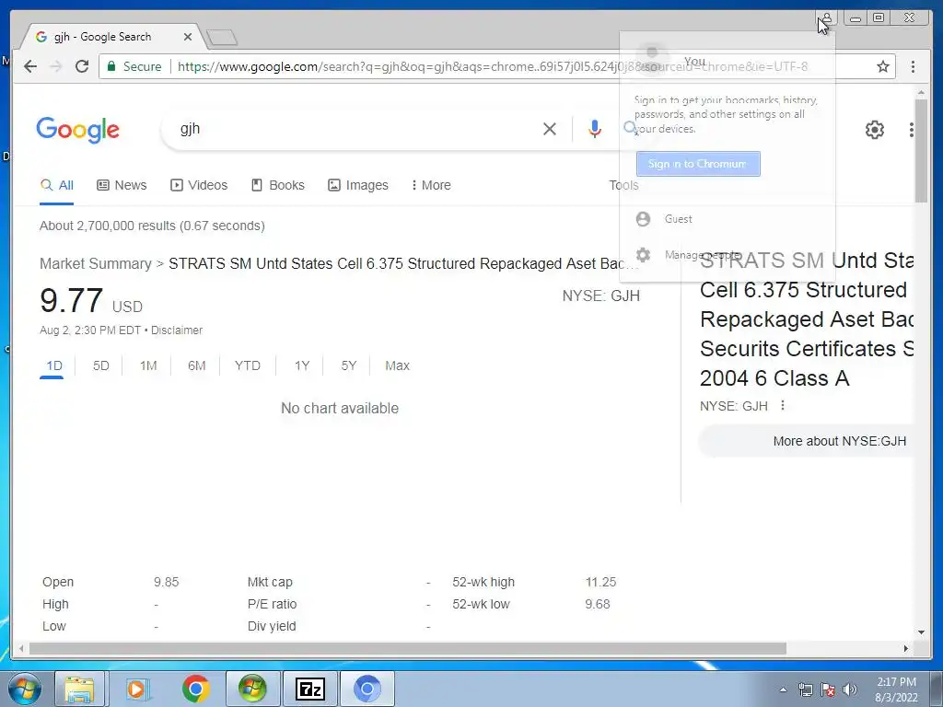Clear the search box with the X icon
Screen dimensions: 943x707
[x=549, y=129]
